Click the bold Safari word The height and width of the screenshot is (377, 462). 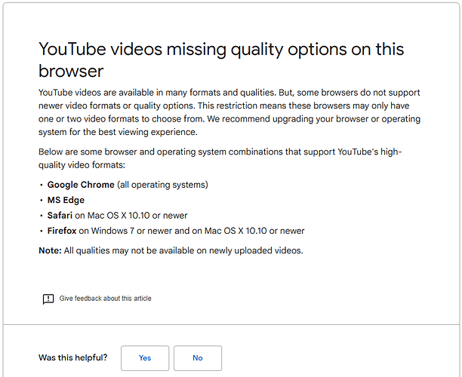point(61,216)
